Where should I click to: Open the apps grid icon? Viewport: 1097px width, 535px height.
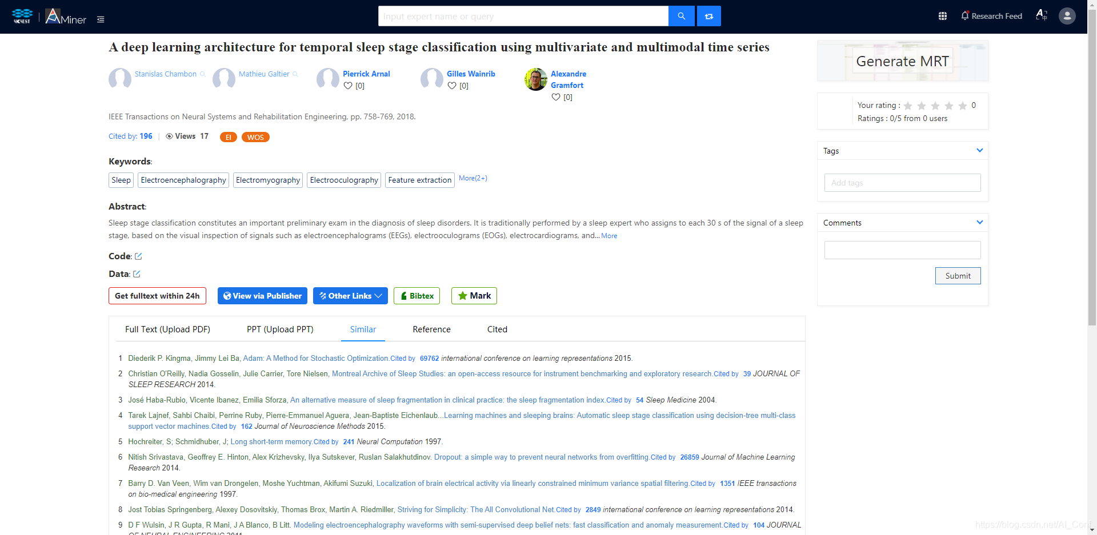point(943,16)
